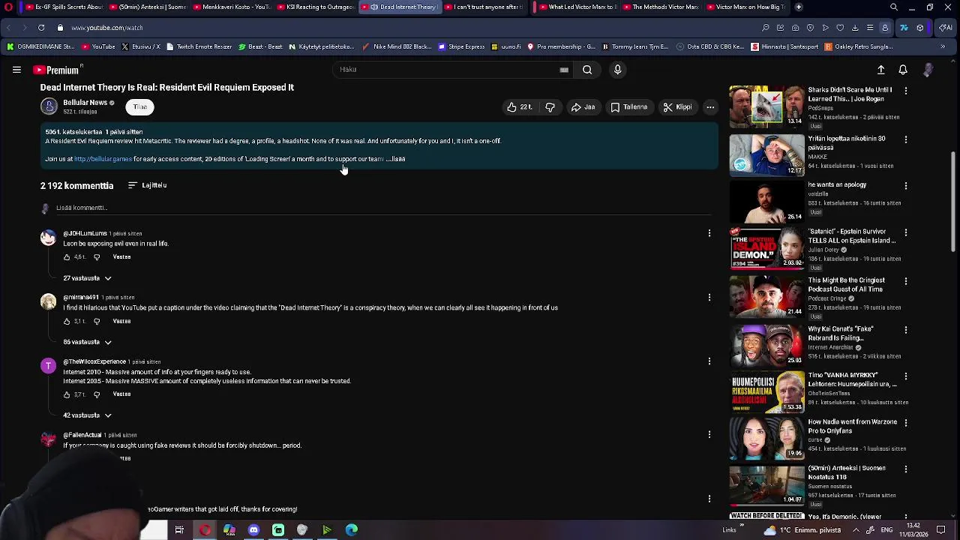Expand the description with ...lisää

(x=396, y=159)
